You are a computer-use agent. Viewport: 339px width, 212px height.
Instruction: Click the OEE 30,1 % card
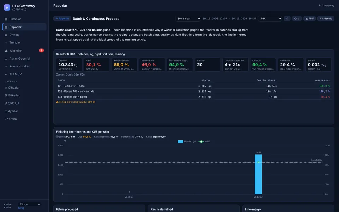coord(97,64)
